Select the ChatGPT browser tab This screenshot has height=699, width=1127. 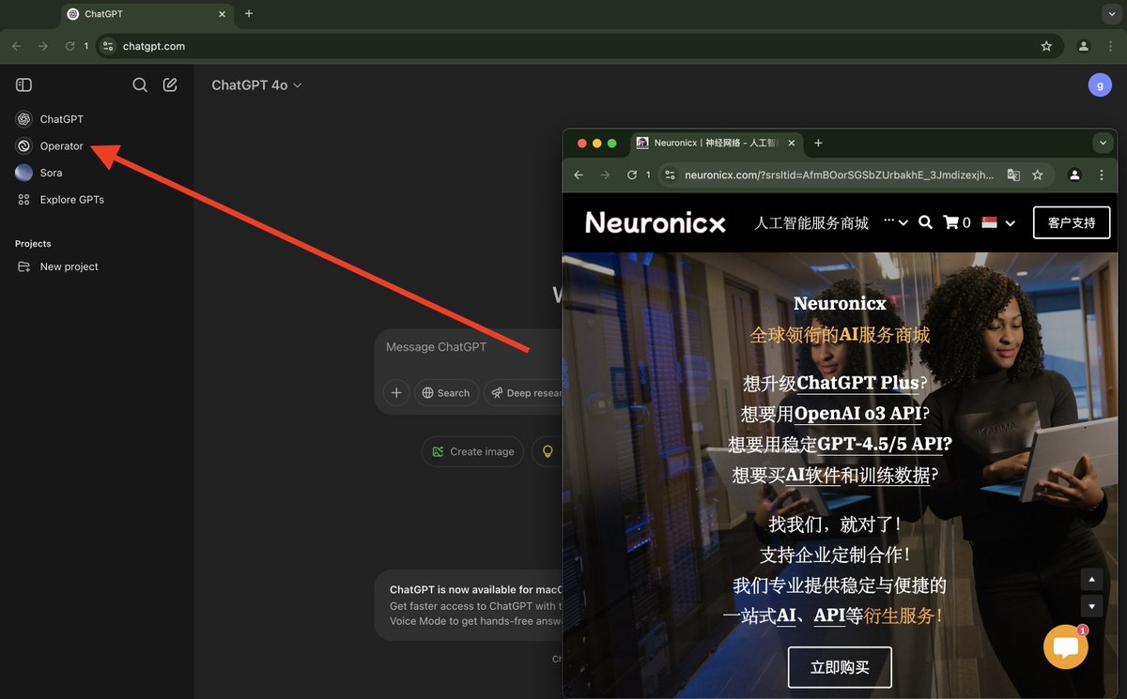click(x=147, y=14)
